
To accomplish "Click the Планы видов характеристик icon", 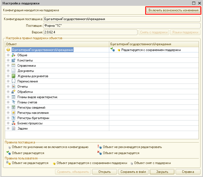I will tap(13, 97).
